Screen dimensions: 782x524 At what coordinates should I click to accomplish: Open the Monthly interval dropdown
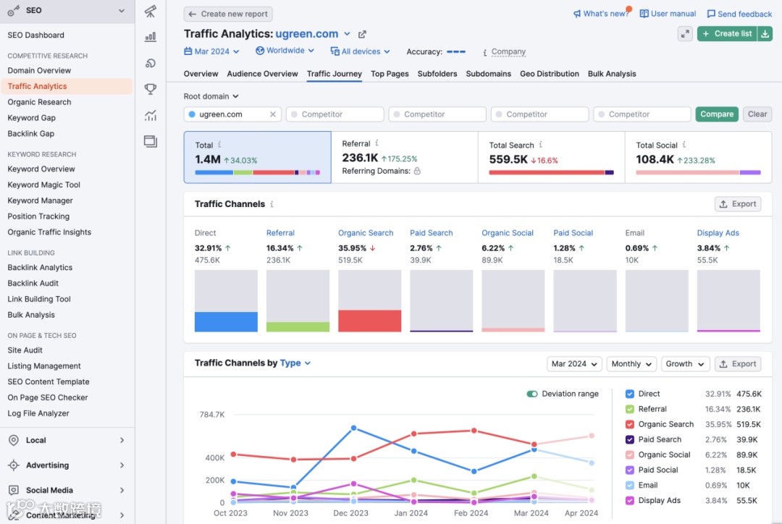(631, 364)
